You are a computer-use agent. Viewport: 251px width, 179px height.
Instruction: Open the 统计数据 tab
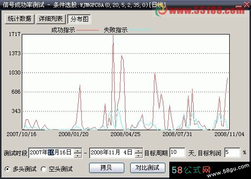tap(19, 19)
